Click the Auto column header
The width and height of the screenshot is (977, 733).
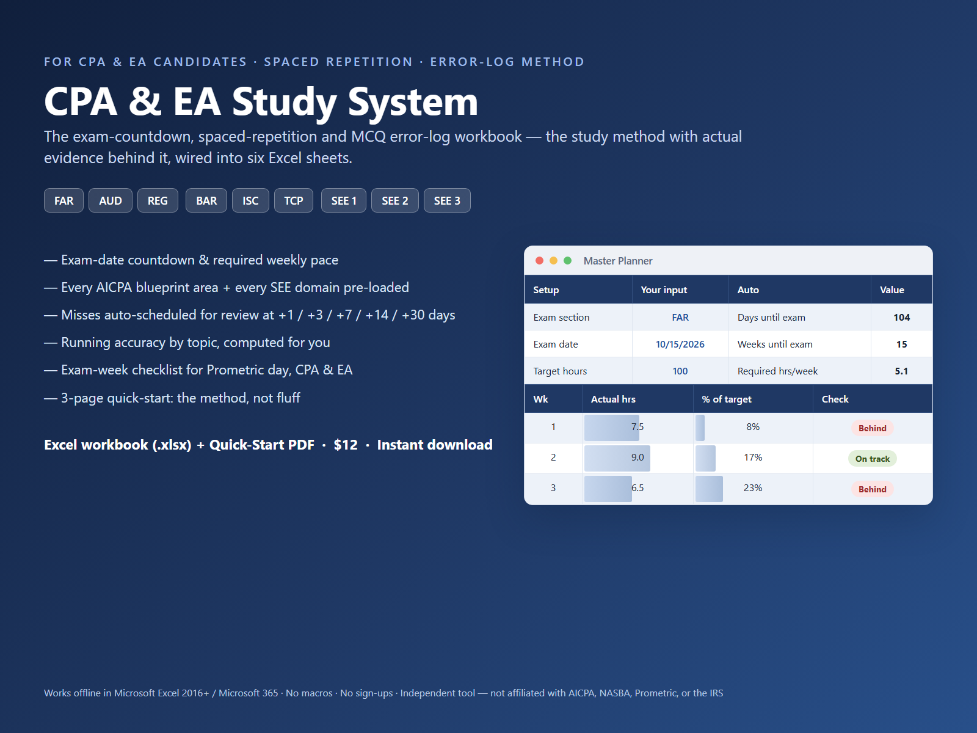point(800,290)
